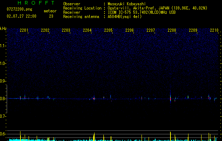Click the 0.7 frequency axis label
Image resolution: width=222 pixels, height=141 pixels.
pyautogui.click(x=3, y=116)
